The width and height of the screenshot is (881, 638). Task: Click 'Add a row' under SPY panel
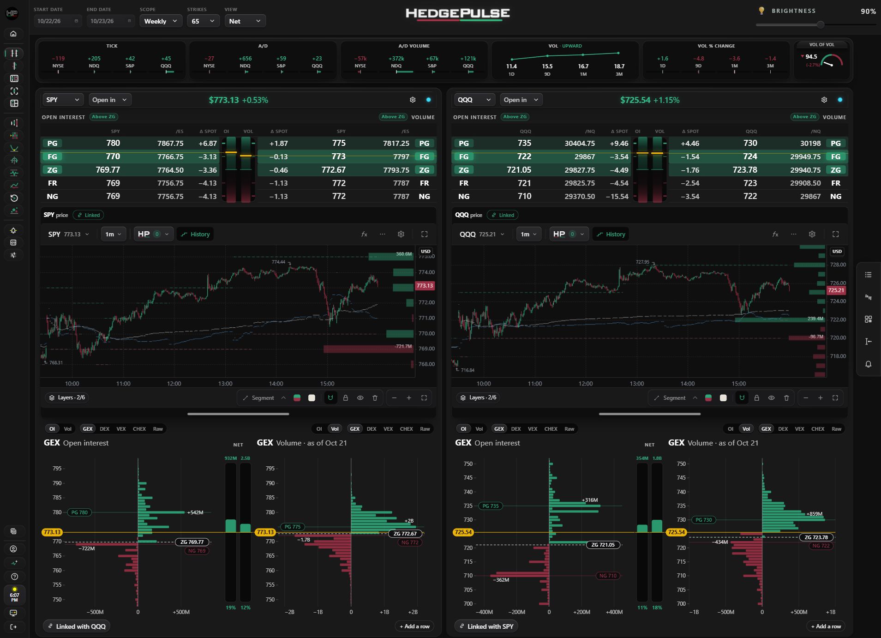click(415, 626)
